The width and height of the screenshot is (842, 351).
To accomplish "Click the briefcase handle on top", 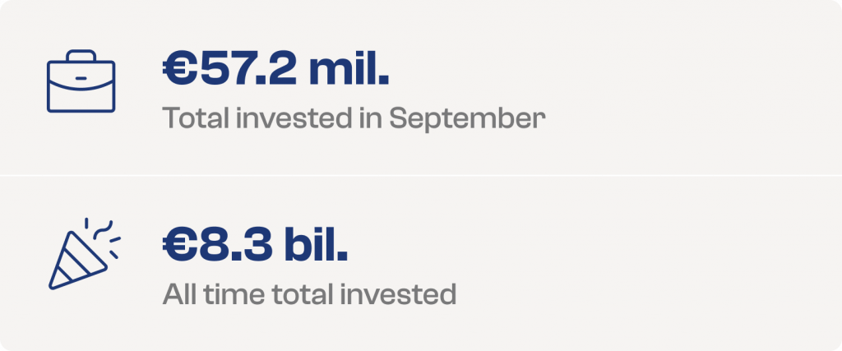I will [81, 55].
